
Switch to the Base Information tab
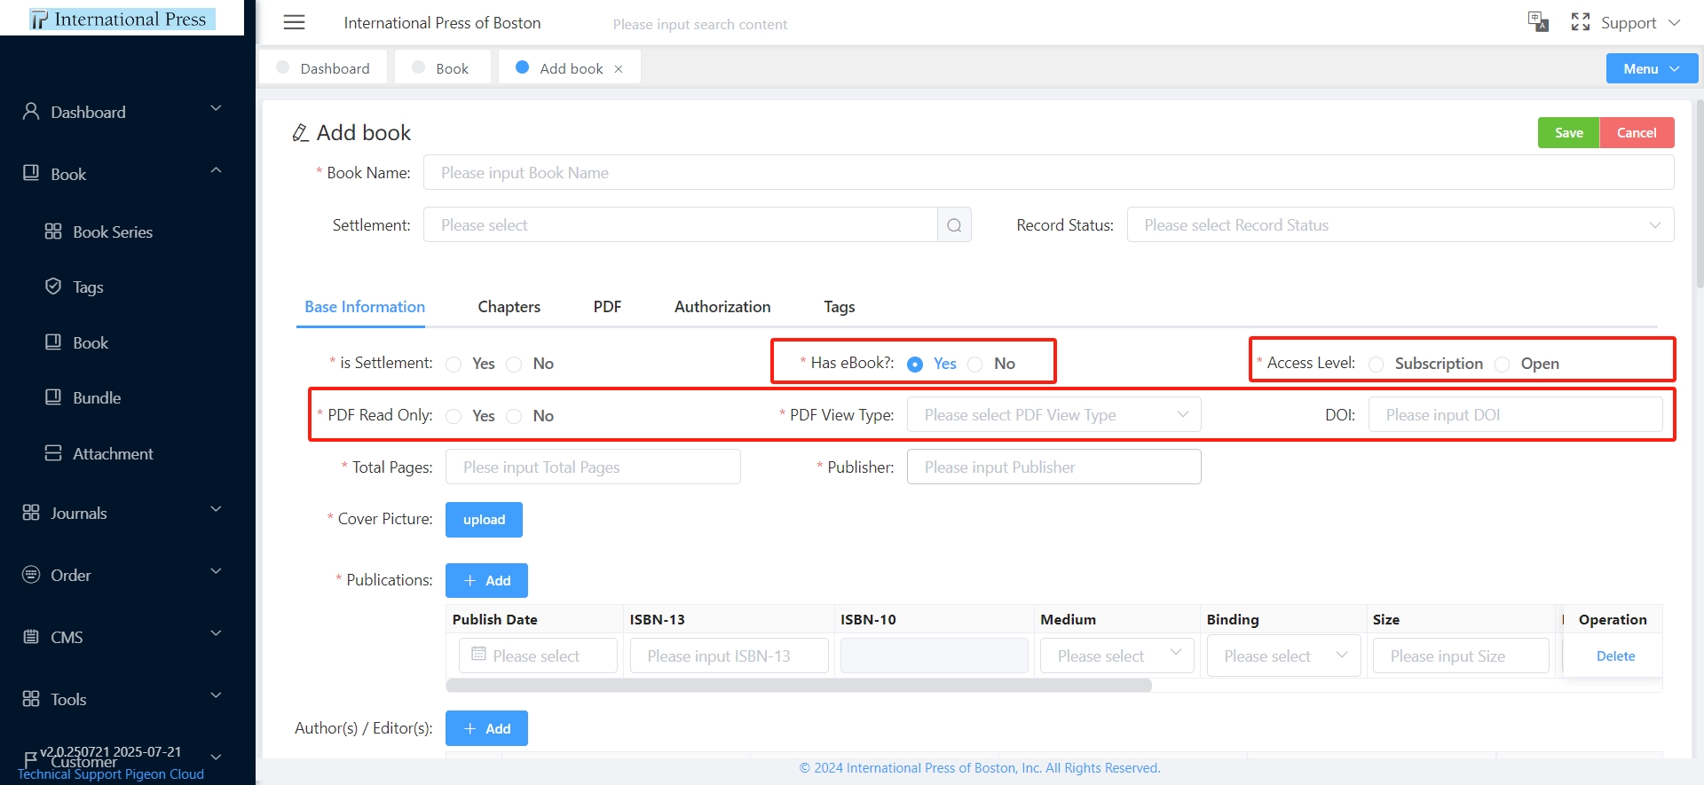click(365, 307)
